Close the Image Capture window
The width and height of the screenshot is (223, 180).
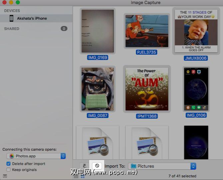click(x=5, y=2)
